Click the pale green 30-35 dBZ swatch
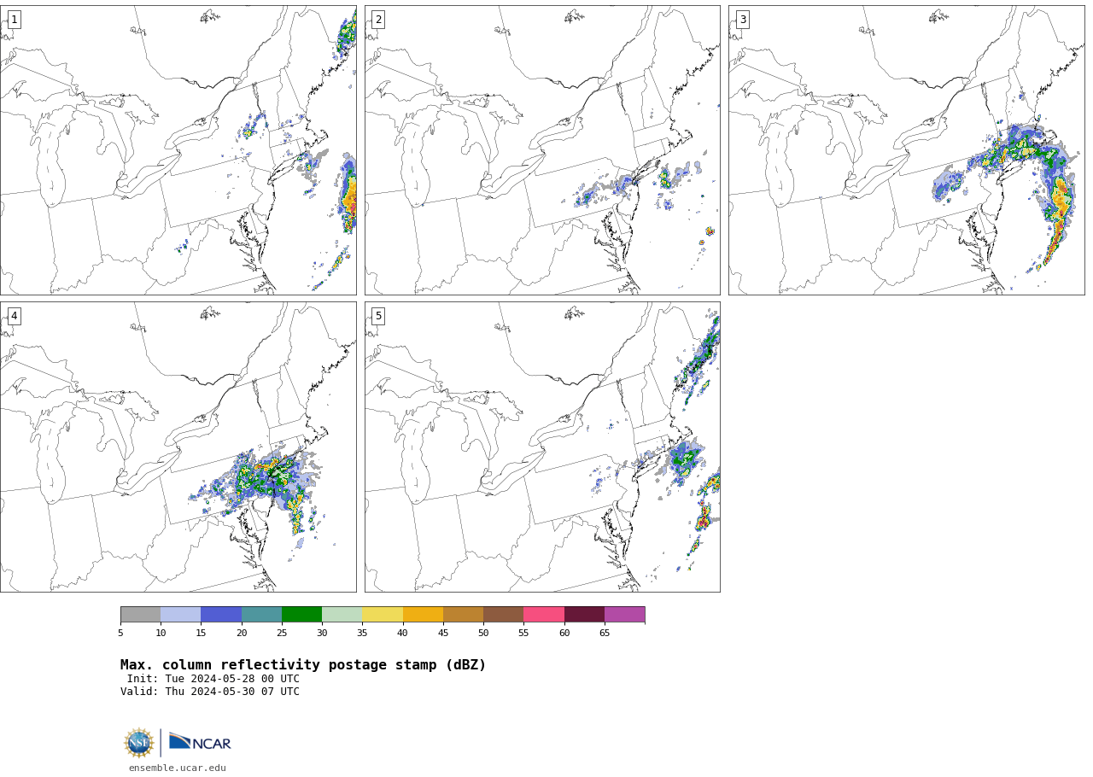Image resolution: width=1093 pixels, height=777 pixels. (342, 615)
